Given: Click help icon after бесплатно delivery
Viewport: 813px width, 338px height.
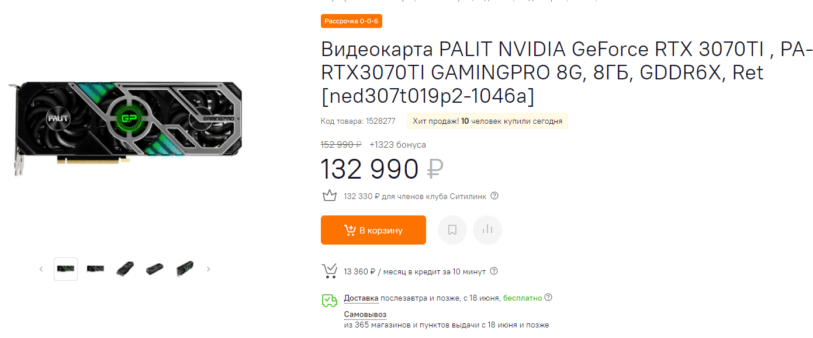Looking at the screenshot, I should [x=548, y=297].
